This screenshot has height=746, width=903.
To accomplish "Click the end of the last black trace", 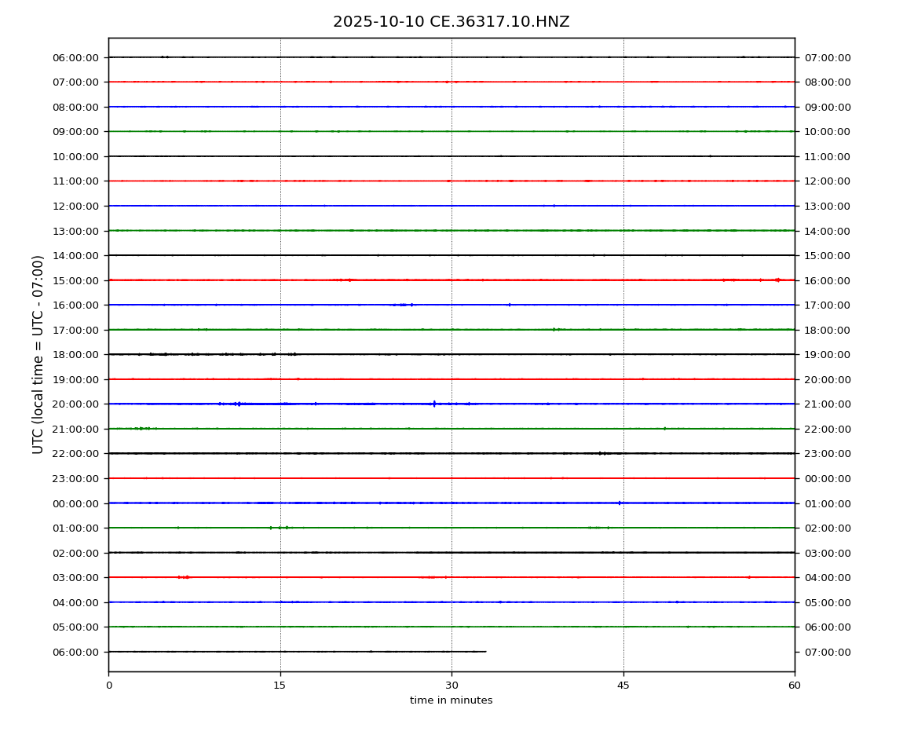I will click(485, 652).
